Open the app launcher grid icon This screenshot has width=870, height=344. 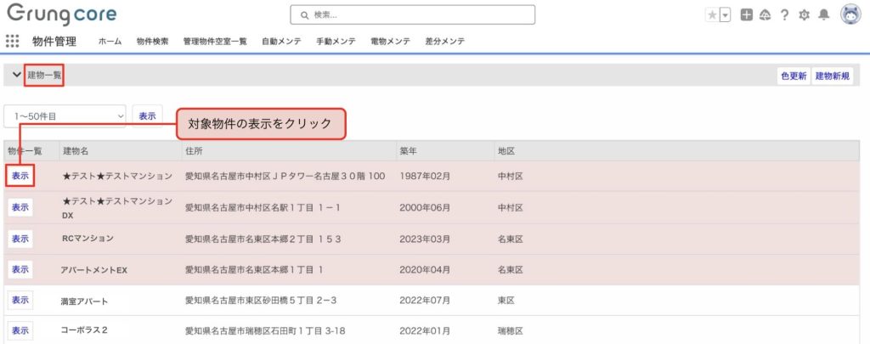(13, 41)
